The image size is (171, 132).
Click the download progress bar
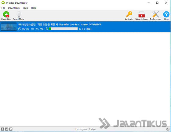point(63,29)
